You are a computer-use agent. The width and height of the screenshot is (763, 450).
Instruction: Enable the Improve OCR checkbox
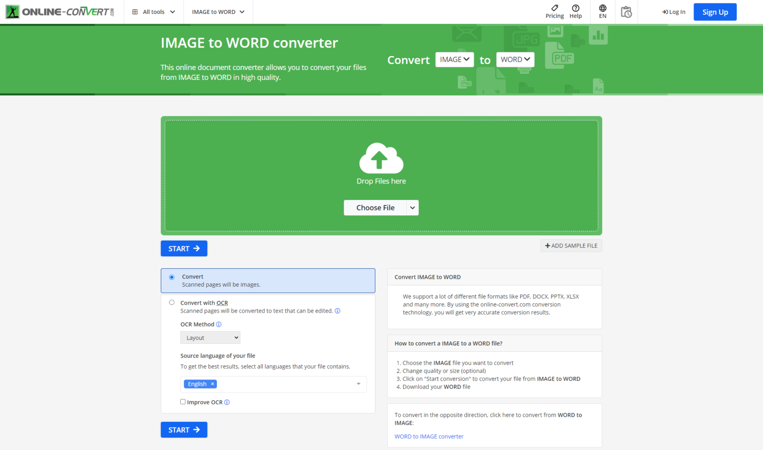183,402
